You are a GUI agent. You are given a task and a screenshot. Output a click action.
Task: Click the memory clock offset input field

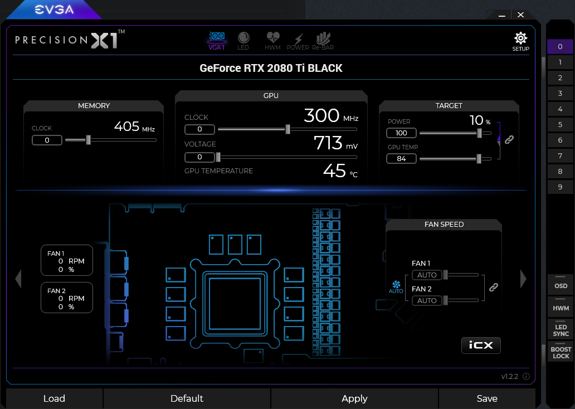click(x=47, y=140)
